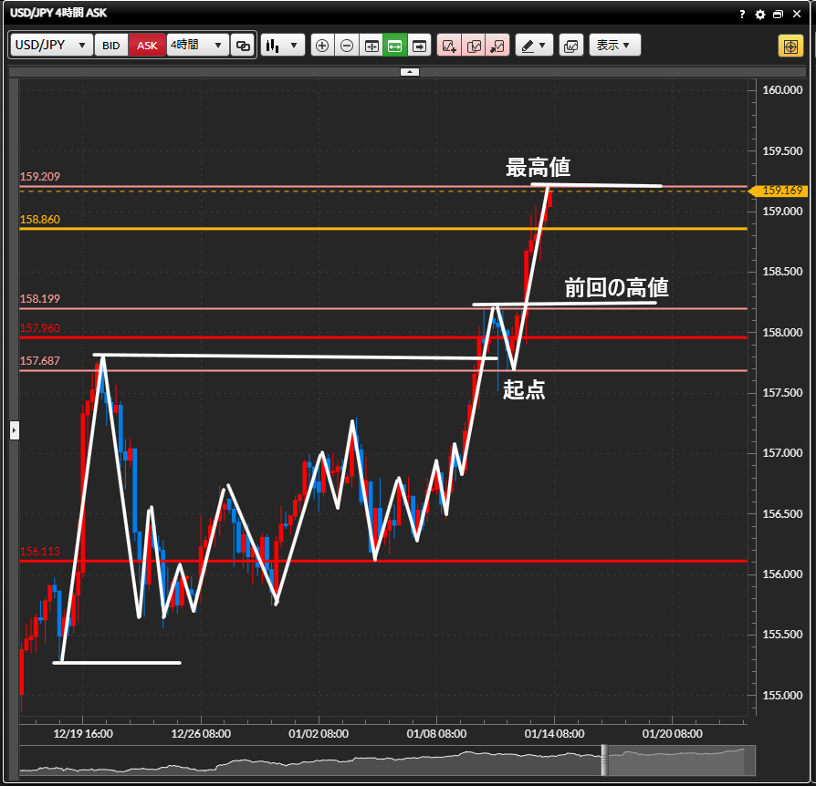The image size is (816, 786).
Task: Collapse the toolbar using the top arrow
Action: tap(410, 71)
